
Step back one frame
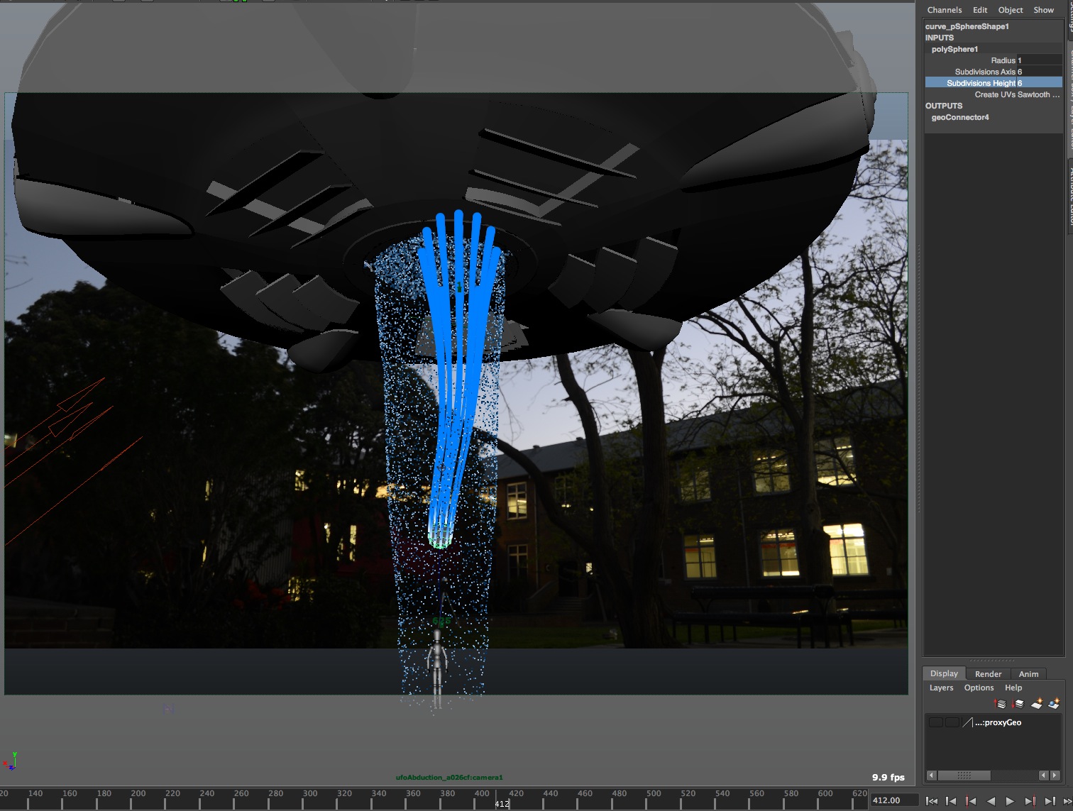(x=951, y=801)
